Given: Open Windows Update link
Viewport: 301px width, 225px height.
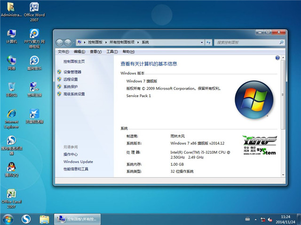Looking at the screenshot, I should pos(78,162).
